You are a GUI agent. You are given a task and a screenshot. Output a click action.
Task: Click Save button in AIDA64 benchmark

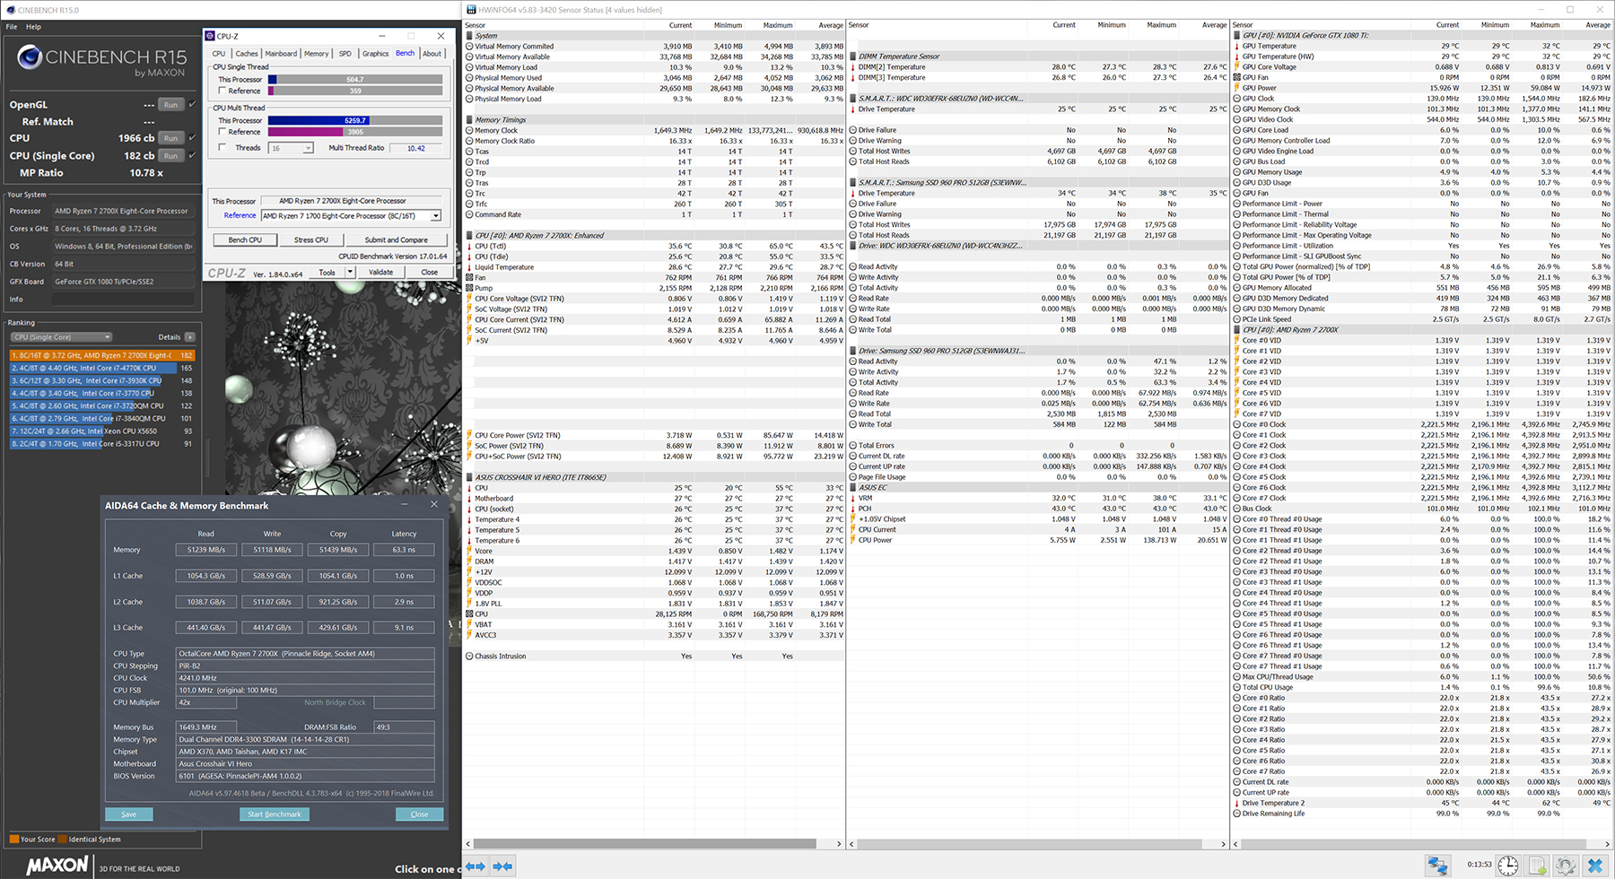129,814
